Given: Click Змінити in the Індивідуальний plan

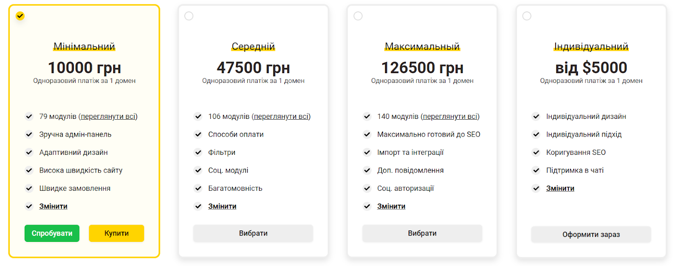Looking at the screenshot, I should click(x=561, y=188).
